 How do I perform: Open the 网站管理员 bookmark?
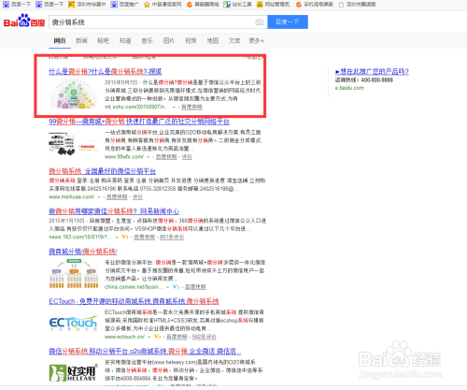tap(274, 5)
